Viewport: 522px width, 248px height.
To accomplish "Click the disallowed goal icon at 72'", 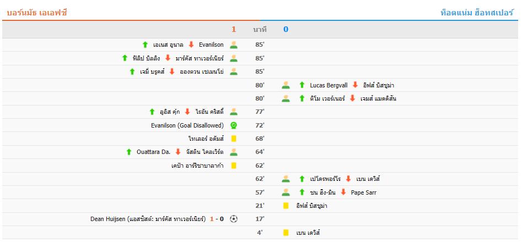I will click(234, 125).
